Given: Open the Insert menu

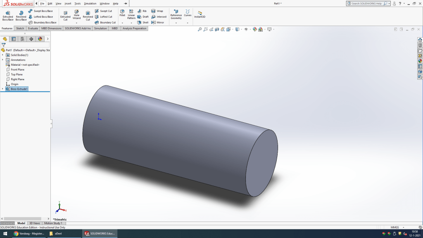Looking at the screenshot, I should (x=68, y=3).
